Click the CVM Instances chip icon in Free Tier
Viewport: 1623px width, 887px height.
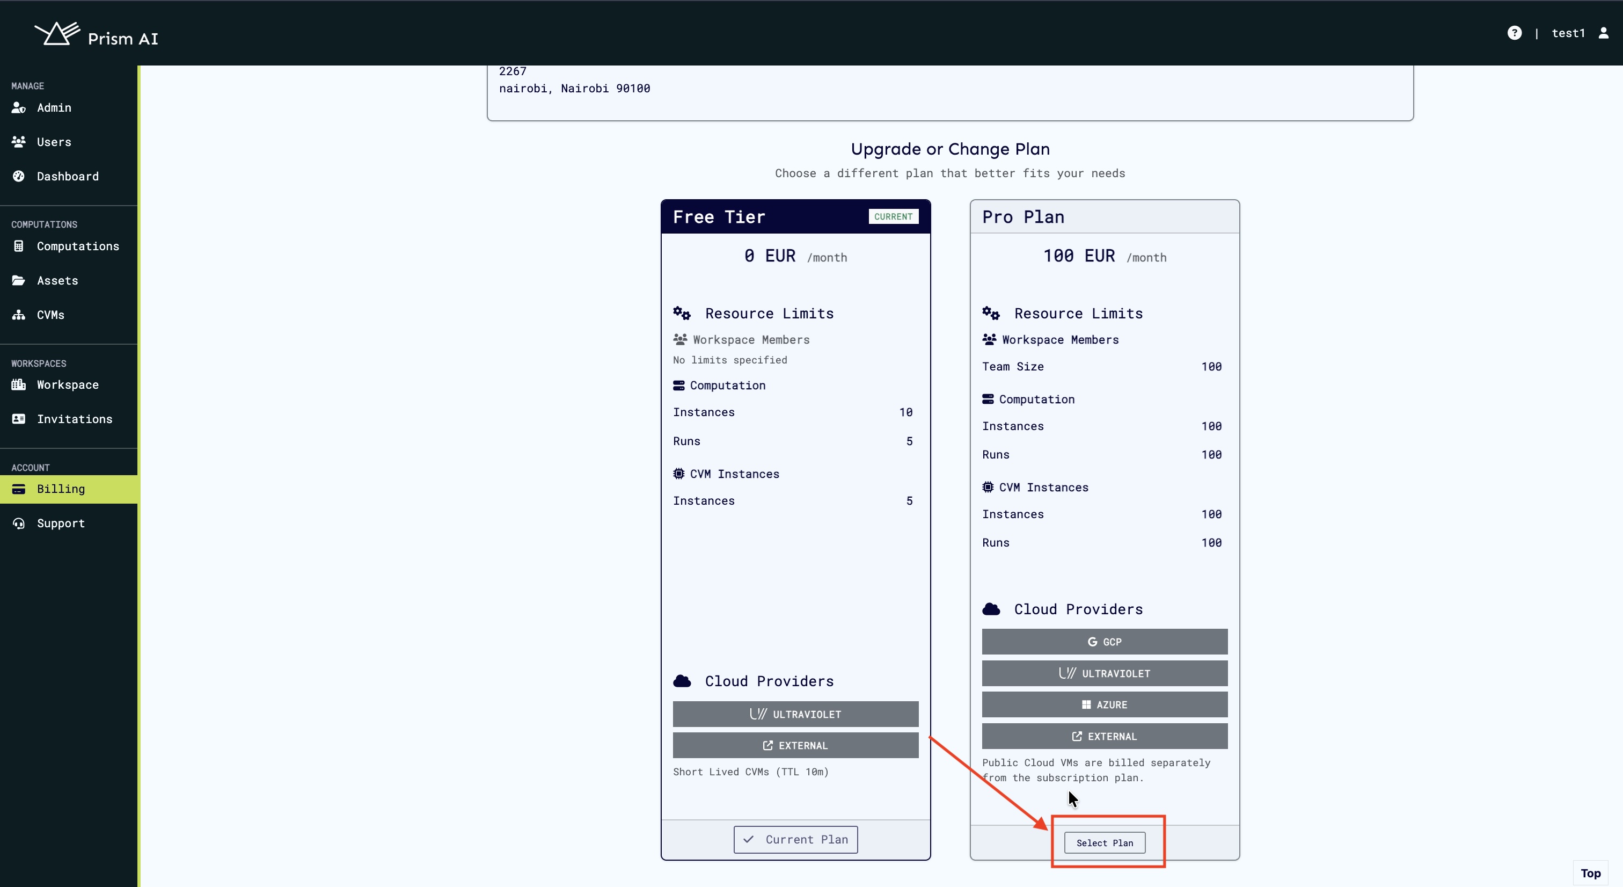click(678, 474)
